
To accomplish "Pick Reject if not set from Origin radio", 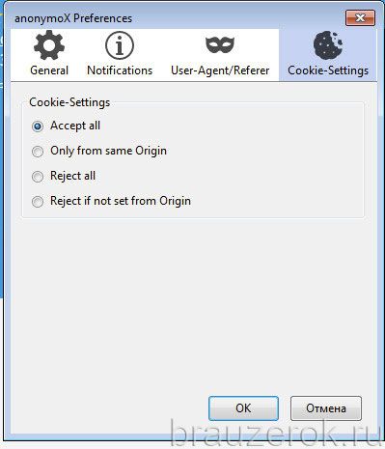I will coord(38,202).
